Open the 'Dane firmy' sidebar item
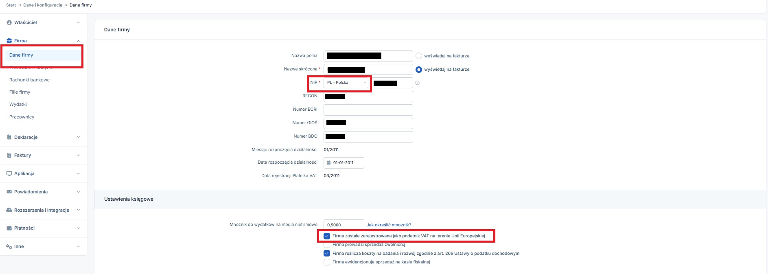Viewport: 779px width, 274px height. coord(43,55)
